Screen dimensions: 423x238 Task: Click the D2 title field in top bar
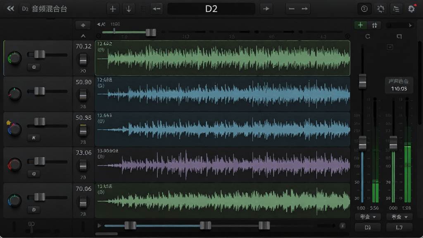[211, 9]
